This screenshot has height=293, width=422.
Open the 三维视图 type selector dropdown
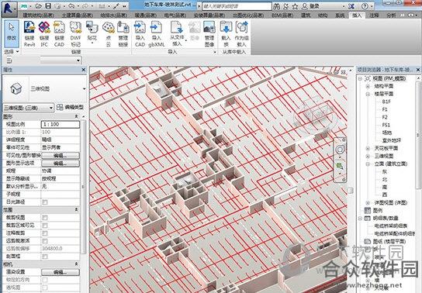[85, 88]
